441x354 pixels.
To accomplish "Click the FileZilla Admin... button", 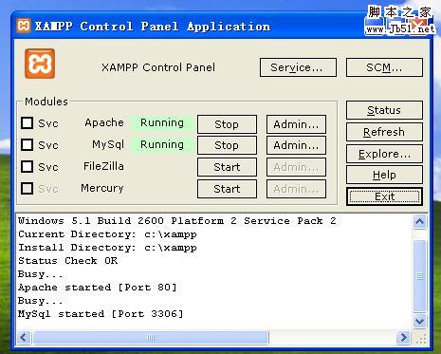I will coord(296,167).
